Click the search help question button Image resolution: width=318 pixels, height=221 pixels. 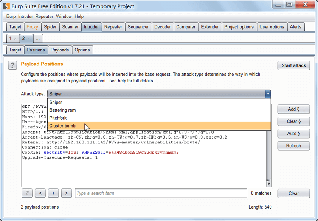pos(27,193)
